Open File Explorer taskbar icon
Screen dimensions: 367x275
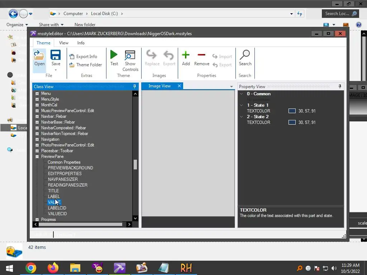[x=75, y=268]
